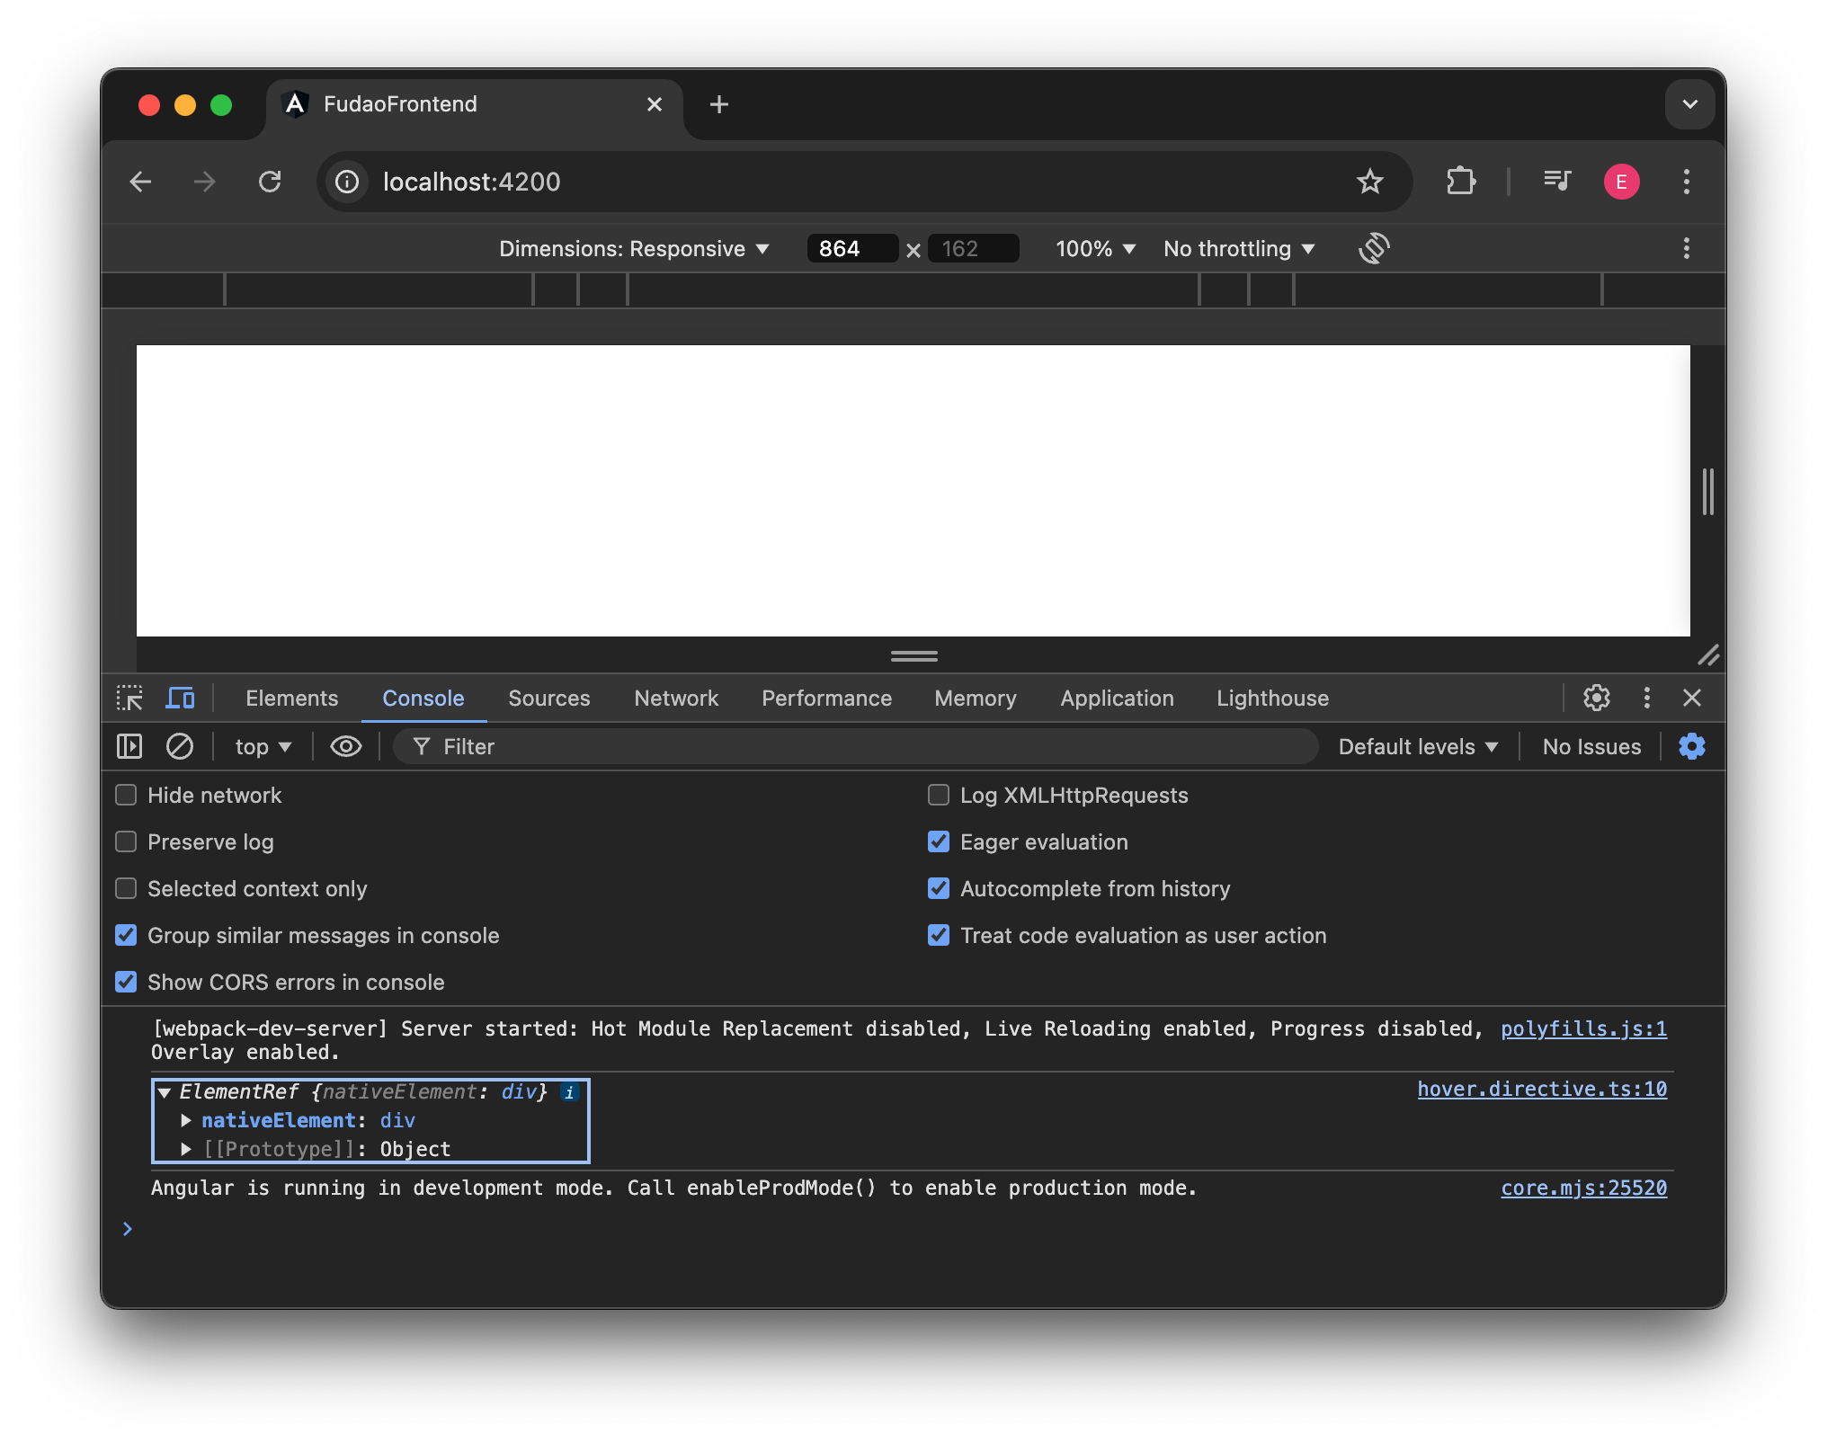Open the core.mjs:25520 link
The image size is (1827, 1442).
pos(1583,1188)
